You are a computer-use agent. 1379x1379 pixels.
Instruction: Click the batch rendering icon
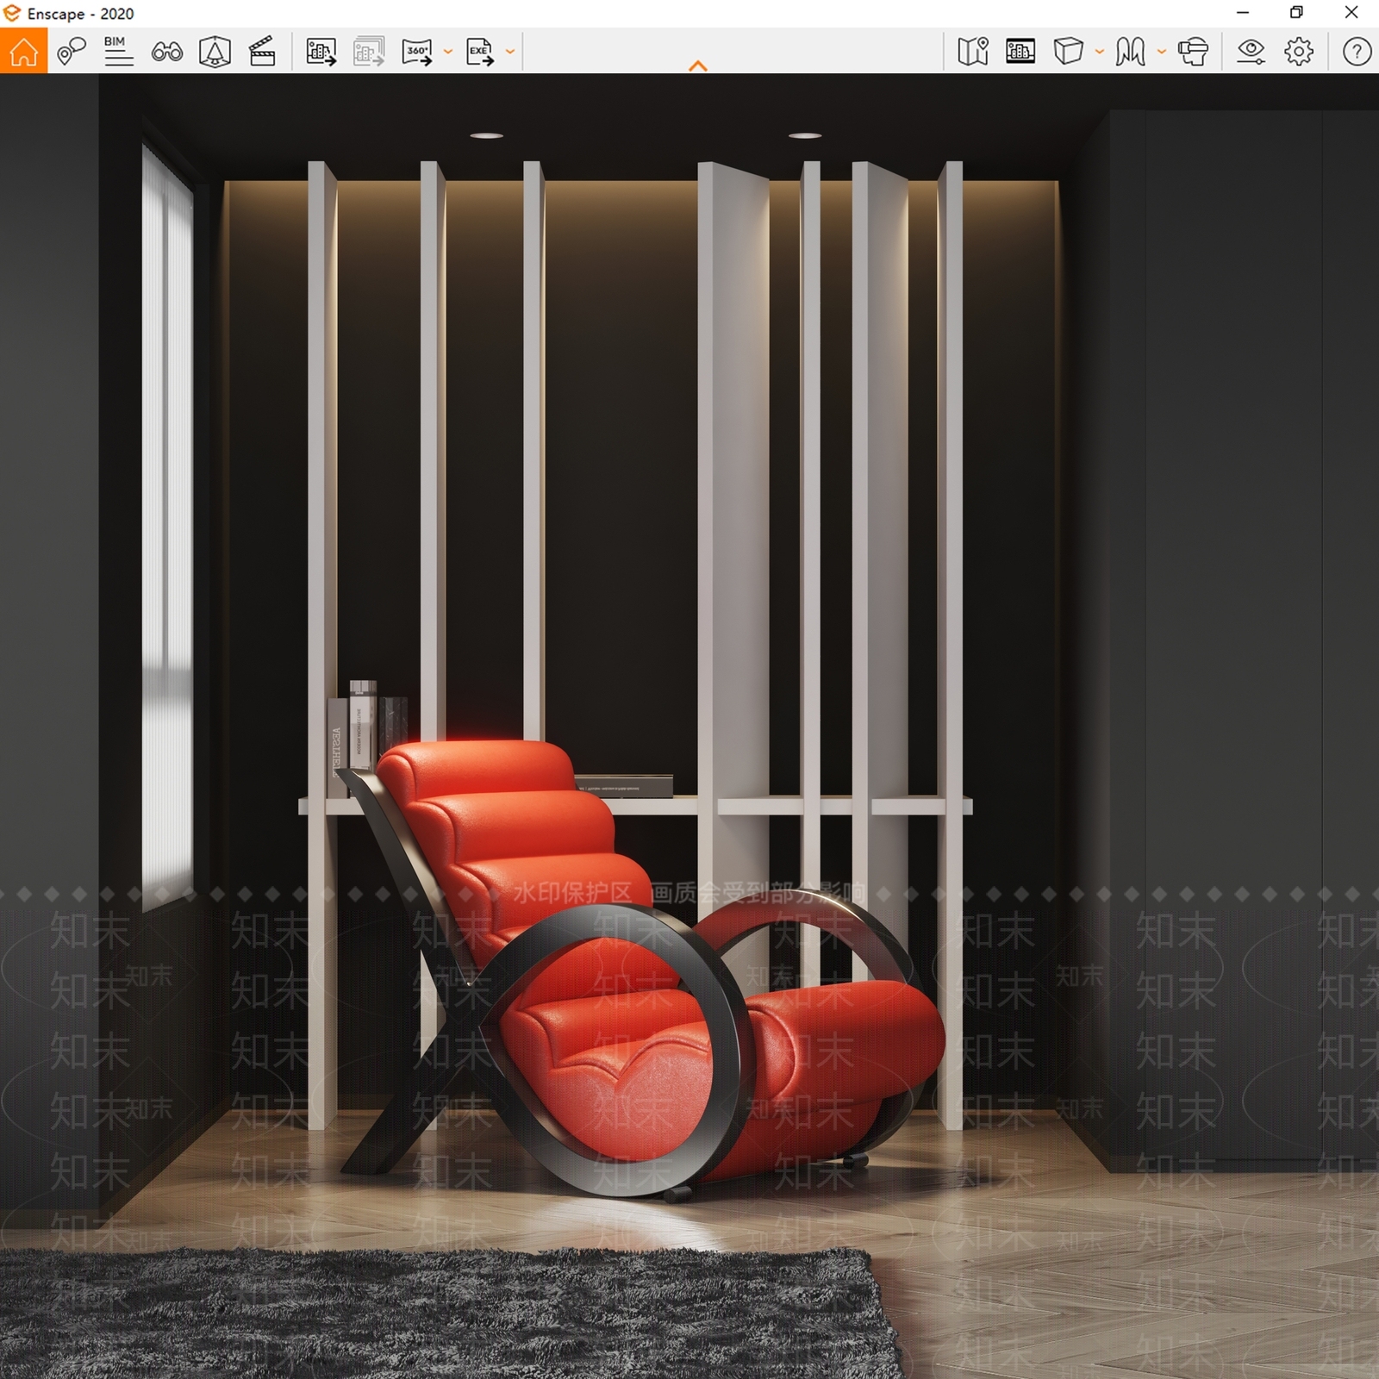tap(369, 52)
